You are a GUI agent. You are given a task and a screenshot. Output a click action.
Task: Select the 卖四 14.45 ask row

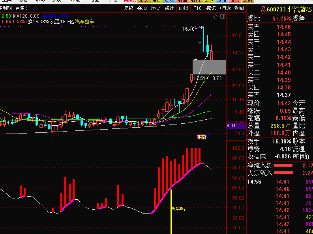280,34
